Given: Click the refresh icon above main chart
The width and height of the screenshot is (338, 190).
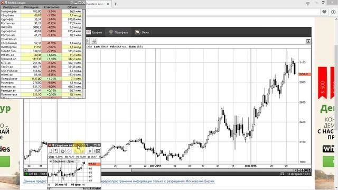Looking at the screenshot, I should (87, 41).
